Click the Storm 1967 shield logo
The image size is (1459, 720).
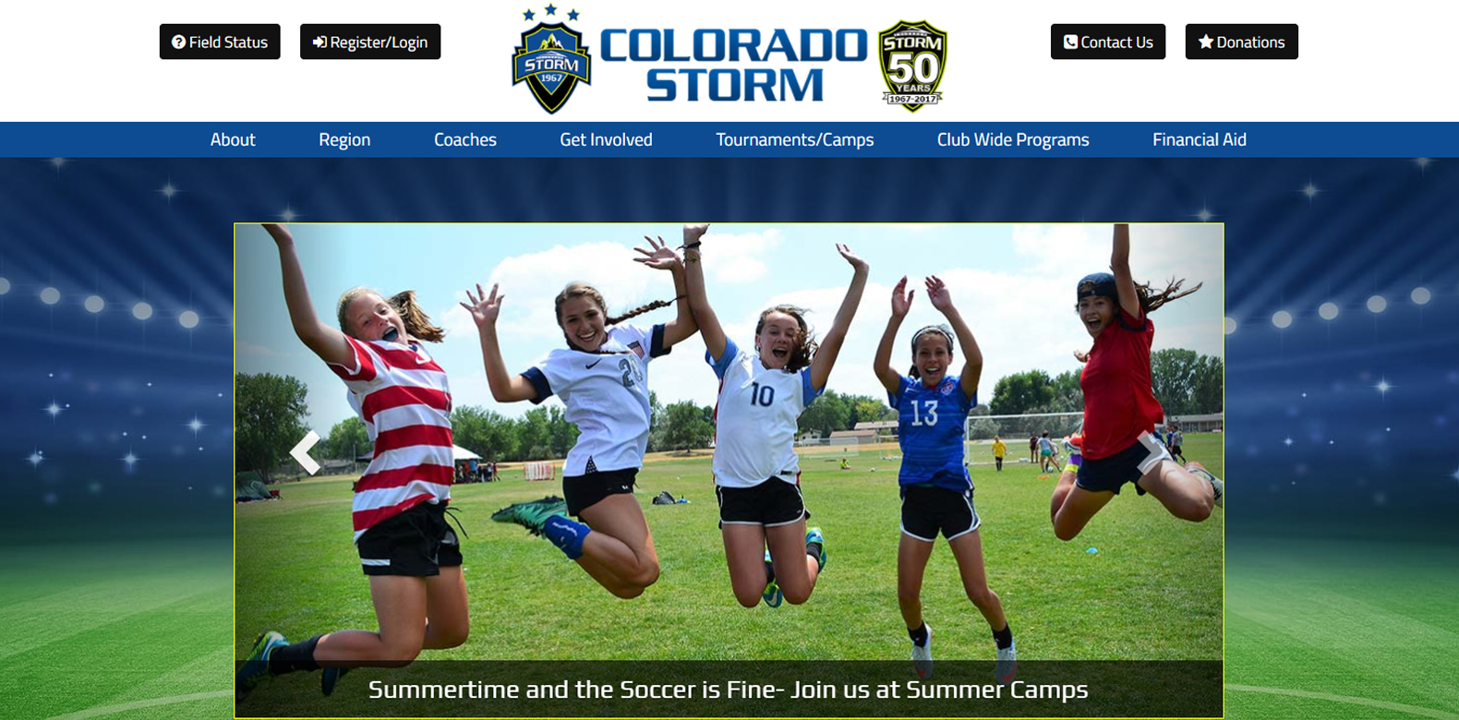(551, 59)
